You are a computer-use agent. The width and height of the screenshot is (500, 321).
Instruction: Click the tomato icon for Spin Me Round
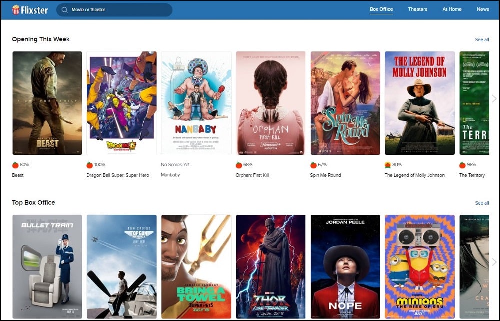click(314, 165)
